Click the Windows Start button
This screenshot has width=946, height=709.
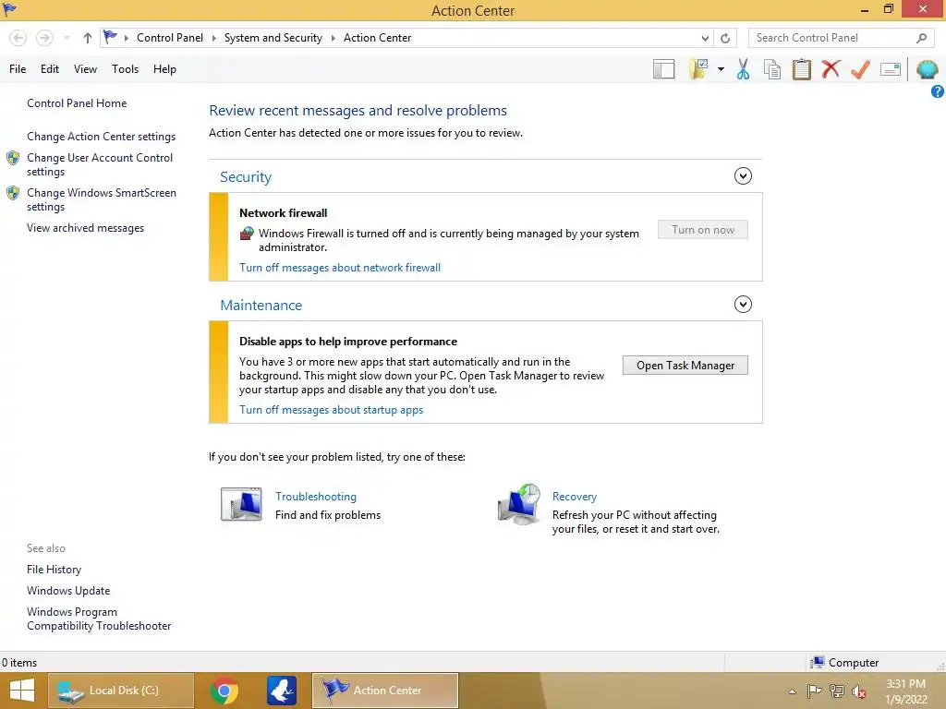tap(22, 691)
